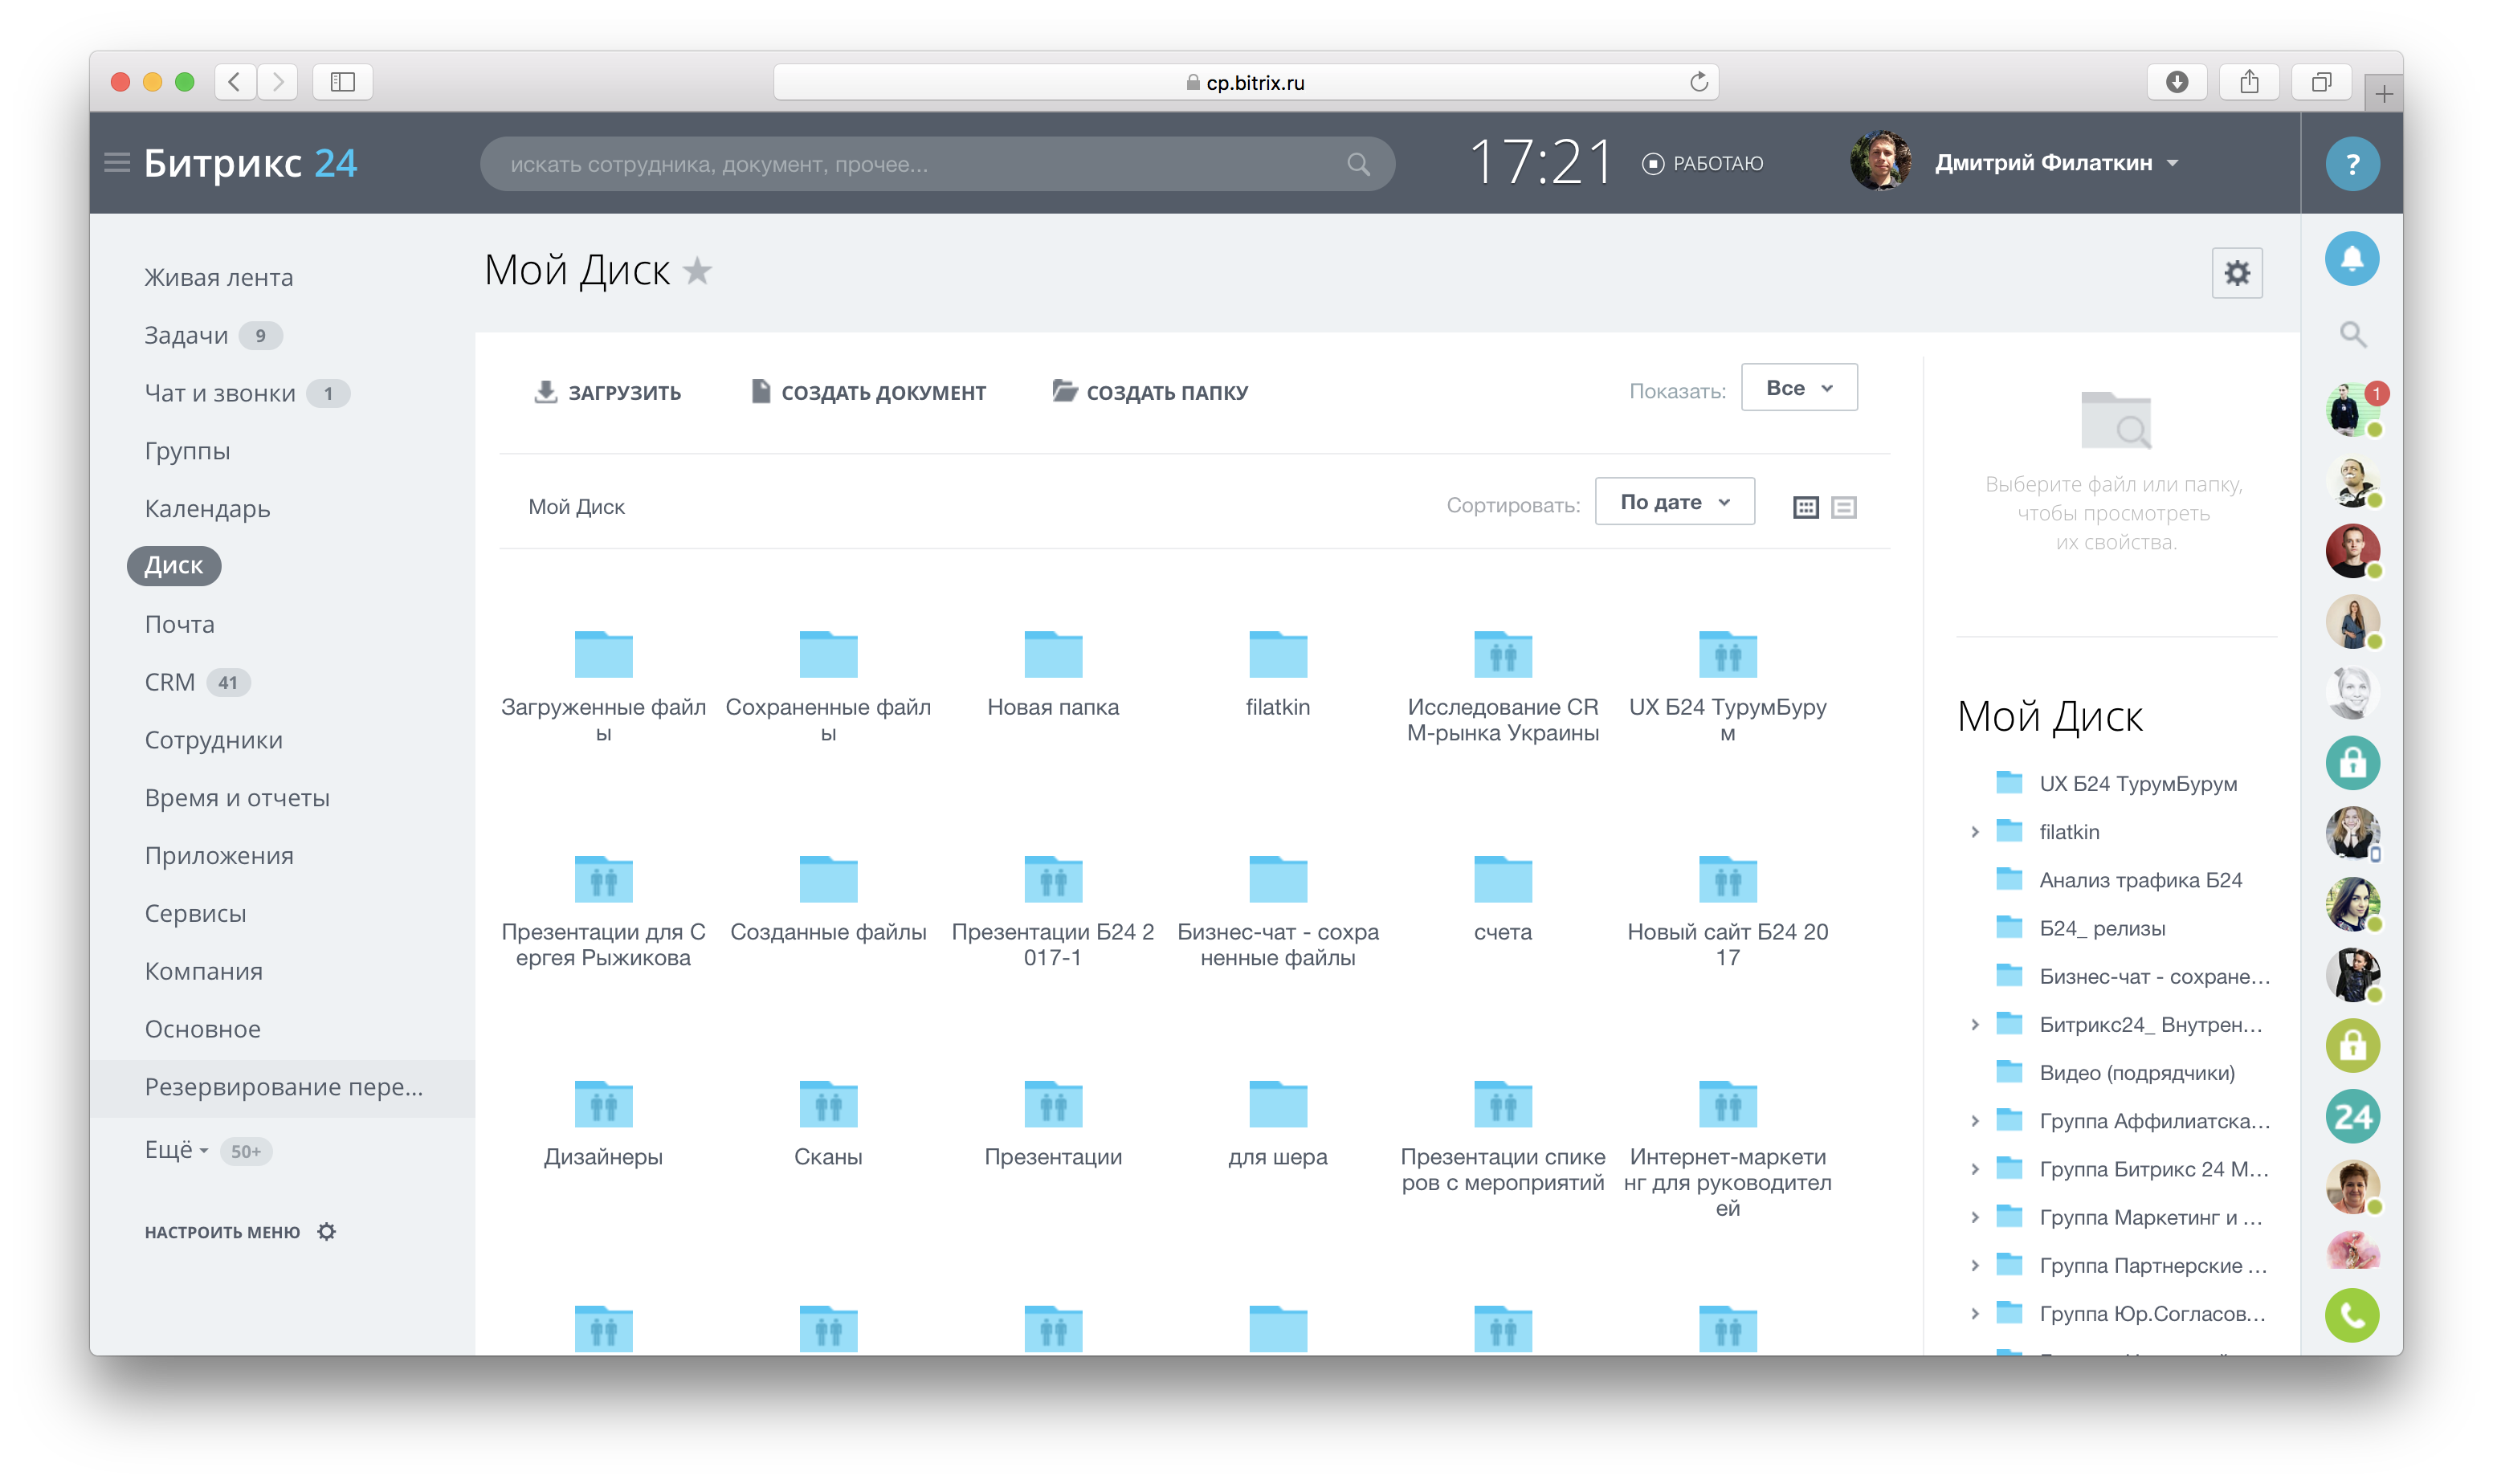The image size is (2493, 1484).
Task: Click the ЗАГРУЗИТЬ upload button
Action: coord(607,392)
